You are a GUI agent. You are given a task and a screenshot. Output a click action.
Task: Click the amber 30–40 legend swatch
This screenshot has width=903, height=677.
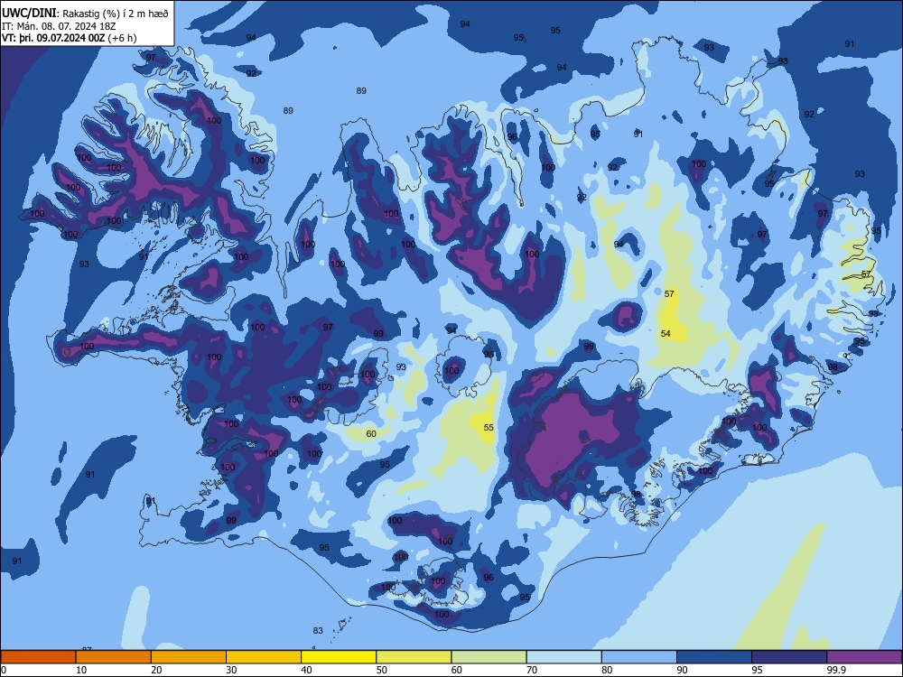pyautogui.click(x=264, y=657)
